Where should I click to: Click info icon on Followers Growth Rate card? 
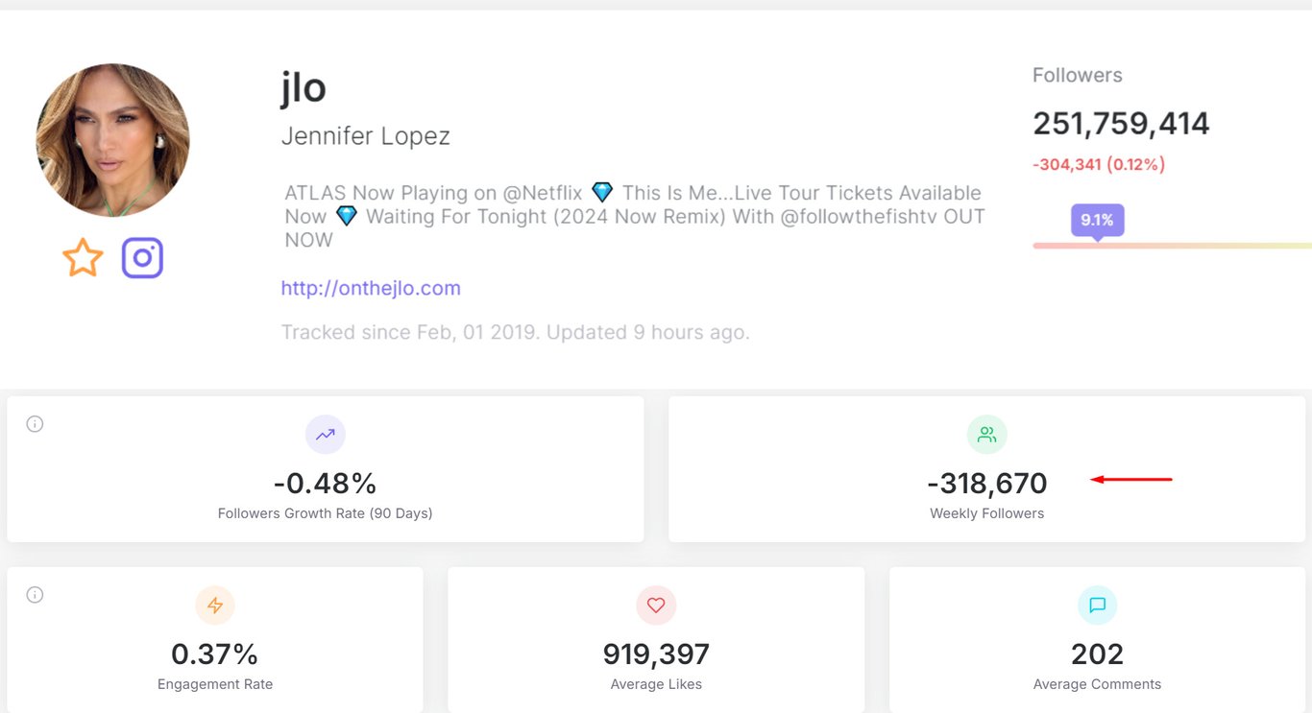tap(35, 424)
